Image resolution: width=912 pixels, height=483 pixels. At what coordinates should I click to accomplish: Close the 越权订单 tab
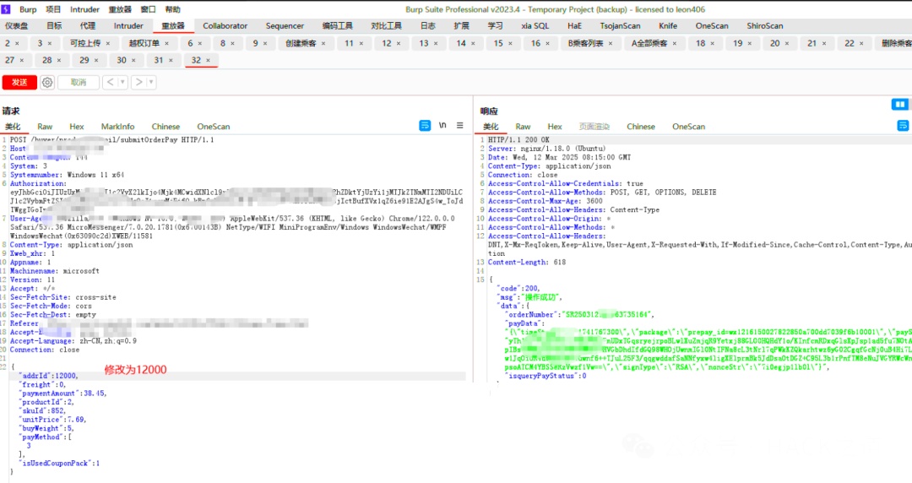pyautogui.click(x=167, y=44)
